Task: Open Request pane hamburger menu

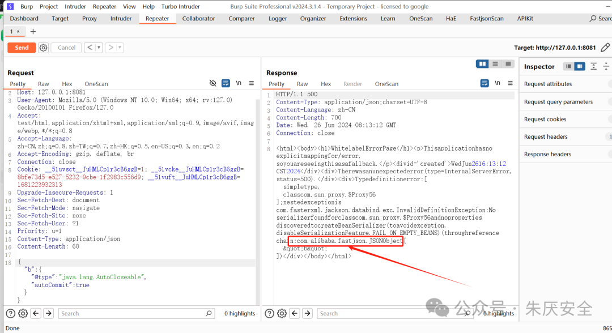Action: tap(252, 83)
